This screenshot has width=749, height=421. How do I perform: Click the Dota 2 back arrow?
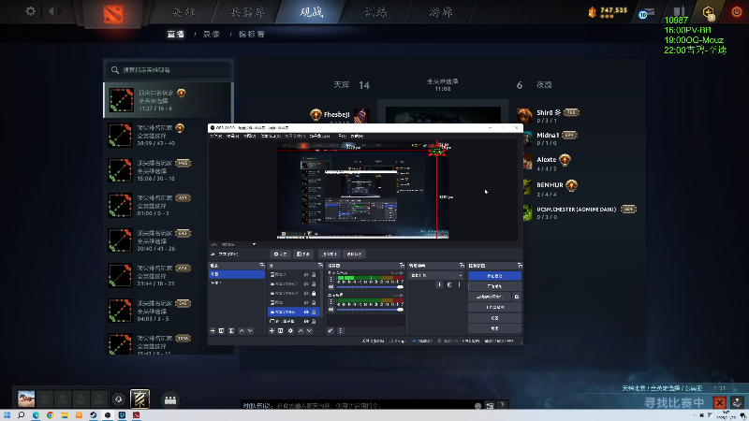click(x=51, y=11)
